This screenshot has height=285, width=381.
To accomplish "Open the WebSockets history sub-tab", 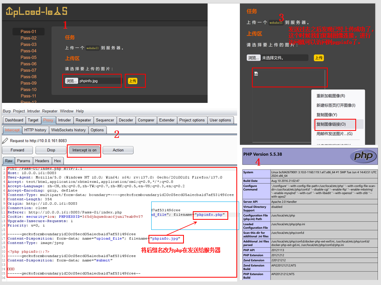I will click(x=68, y=130).
